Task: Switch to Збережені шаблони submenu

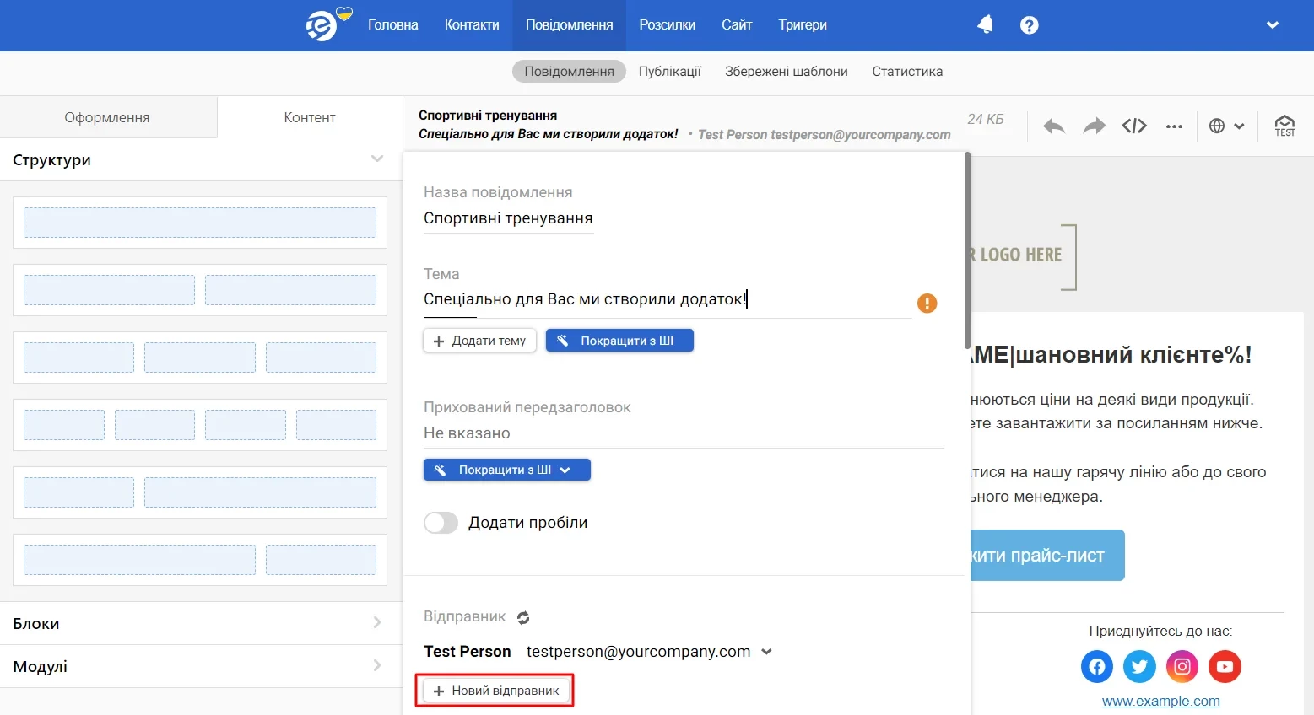Action: pyautogui.click(x=787, y=72)
